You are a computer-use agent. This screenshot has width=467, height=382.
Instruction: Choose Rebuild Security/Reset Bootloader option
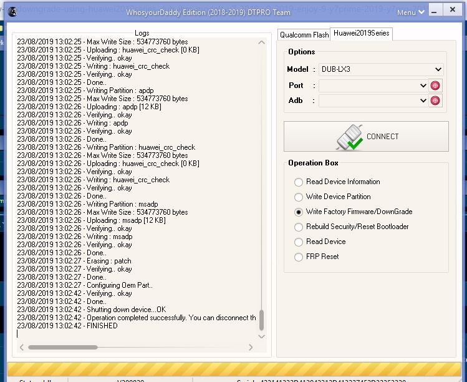point(352,227)
